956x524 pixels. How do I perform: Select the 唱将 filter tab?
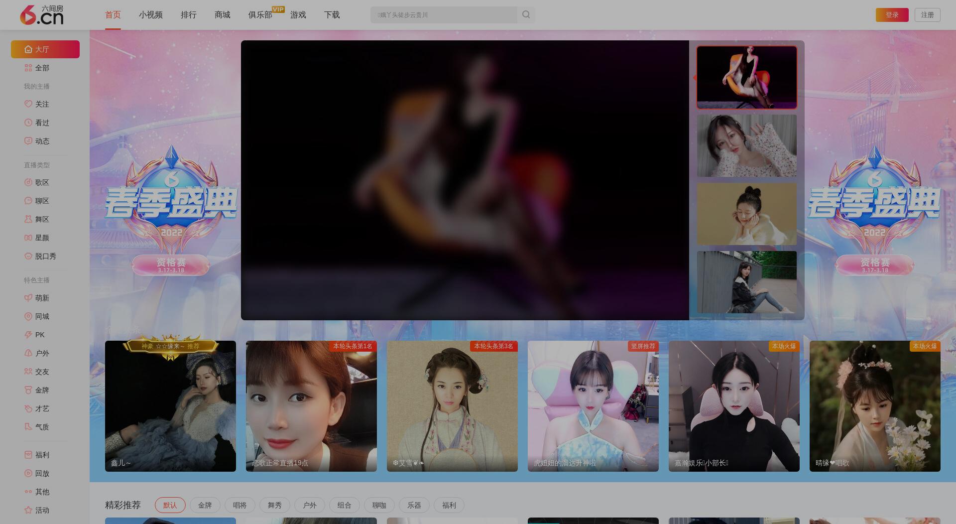tap(240, 505)
